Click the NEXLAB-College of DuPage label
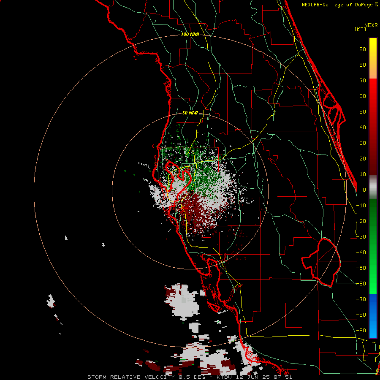The height and width of the screenshot is (380, 380). tap(339, 5)
